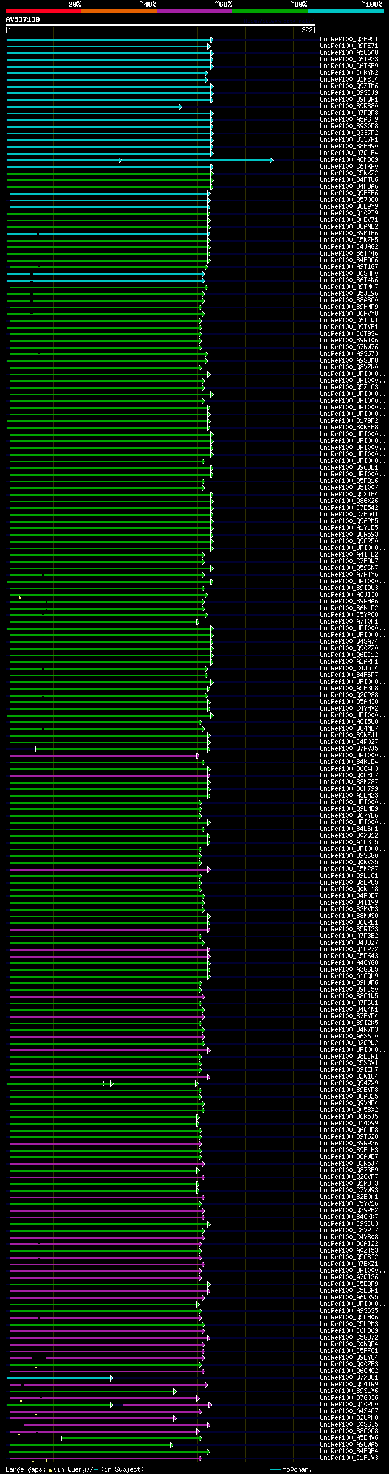
Task: Select the UniRef100_Q7PVJ5 label
Action: click(x=349, y=749)
